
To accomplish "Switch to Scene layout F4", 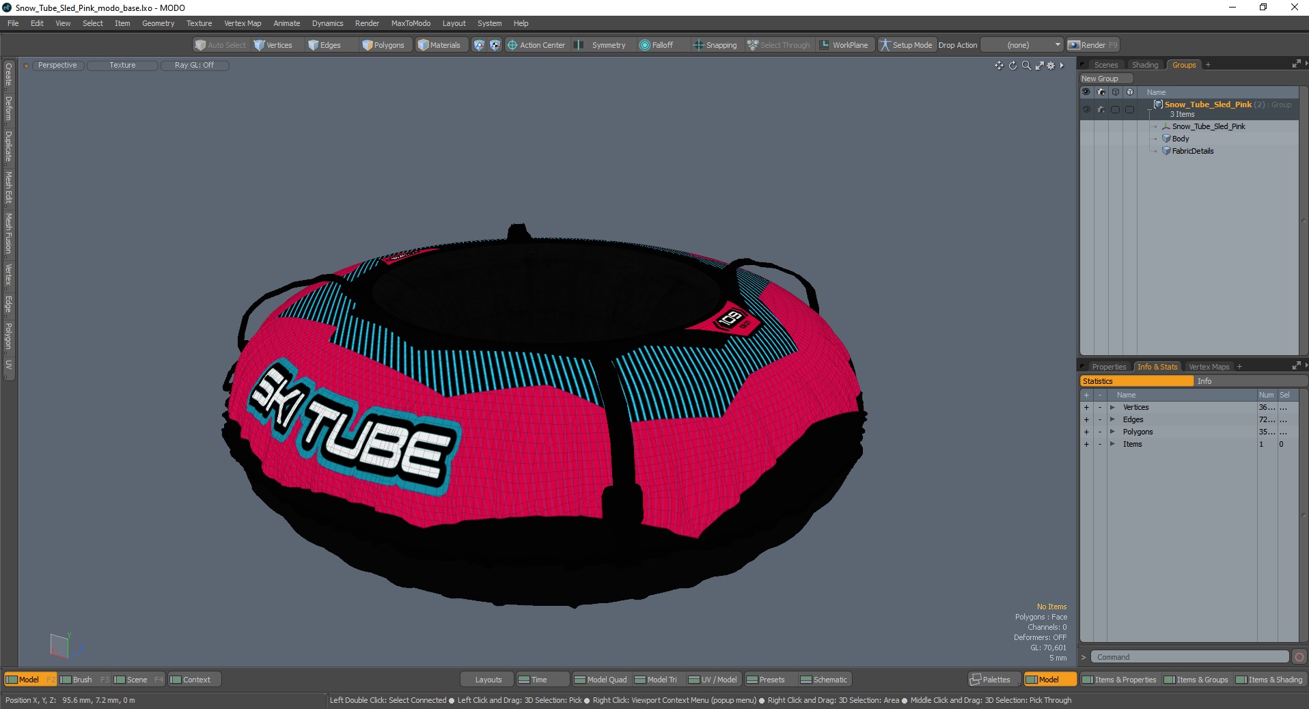I will point(139,680).
